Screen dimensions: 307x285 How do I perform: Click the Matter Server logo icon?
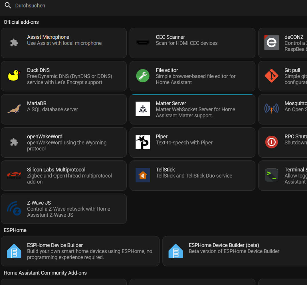pyautogui.click(x=143, y=109)
